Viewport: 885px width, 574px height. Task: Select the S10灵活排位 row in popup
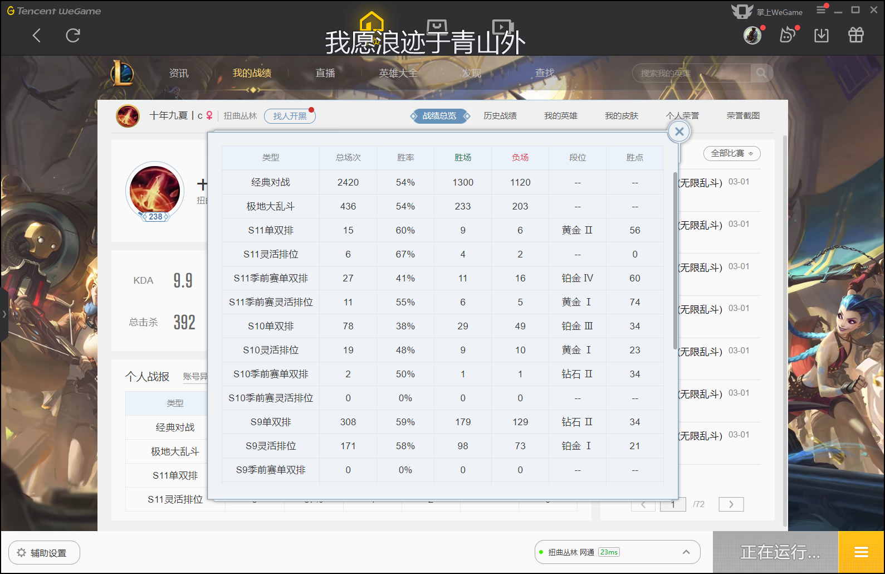(443, 350)
